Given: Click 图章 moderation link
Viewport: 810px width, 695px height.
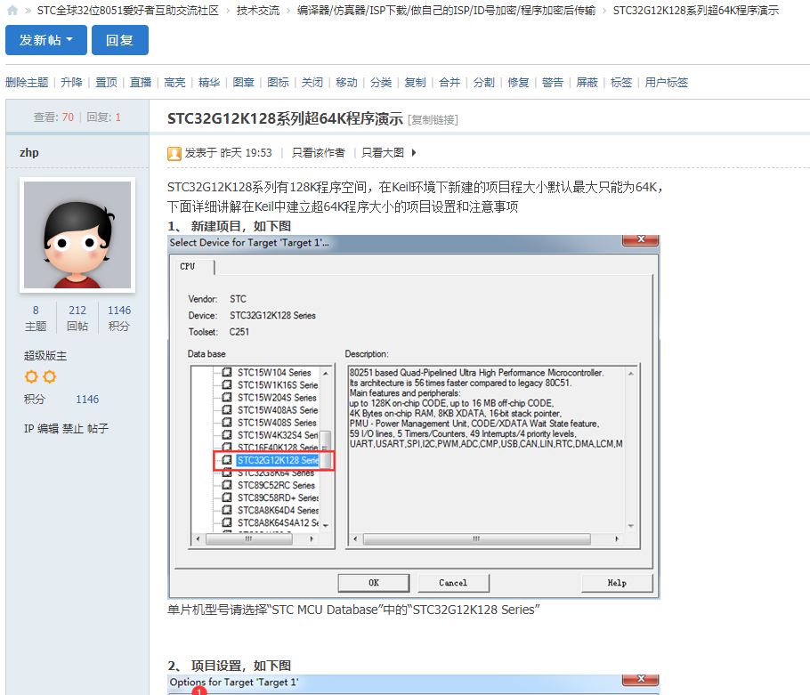Looking at the screenshot, I should 243,82.
